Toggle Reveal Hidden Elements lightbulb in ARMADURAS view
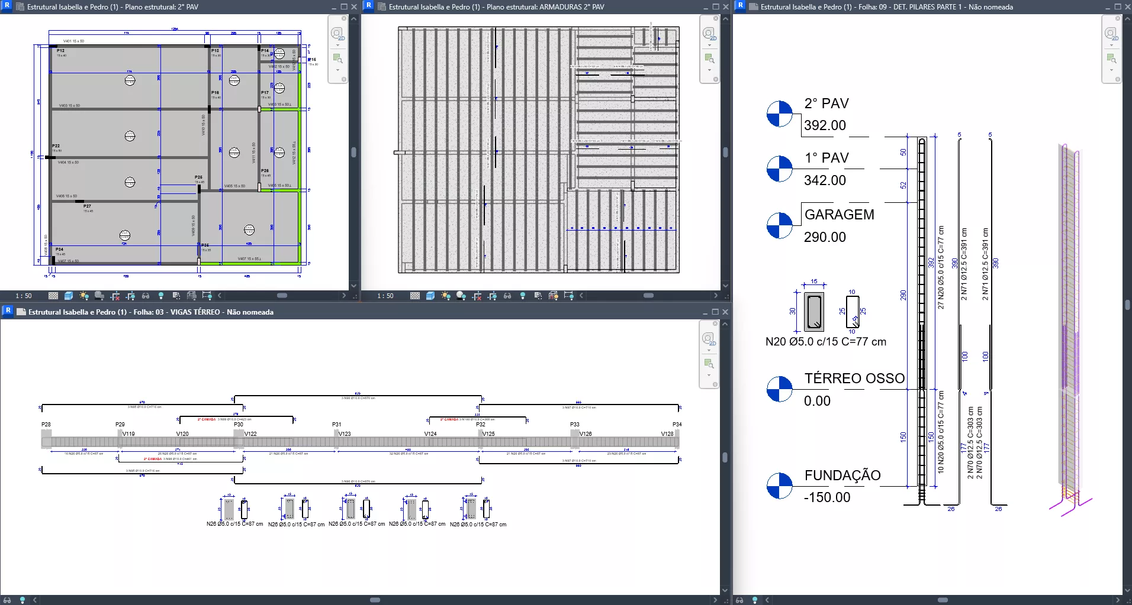This screenshot has height=605, width=1132. pyautogui.click(x=523, y=296)
